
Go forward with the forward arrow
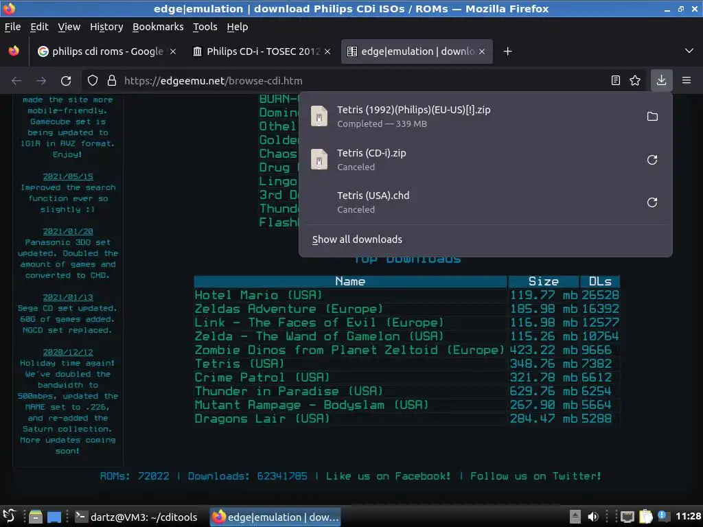41,81
